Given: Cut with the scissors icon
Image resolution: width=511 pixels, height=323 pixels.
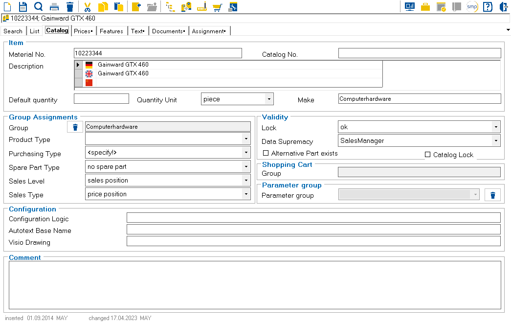Looking at the screenshot, I should coord(87,6).
